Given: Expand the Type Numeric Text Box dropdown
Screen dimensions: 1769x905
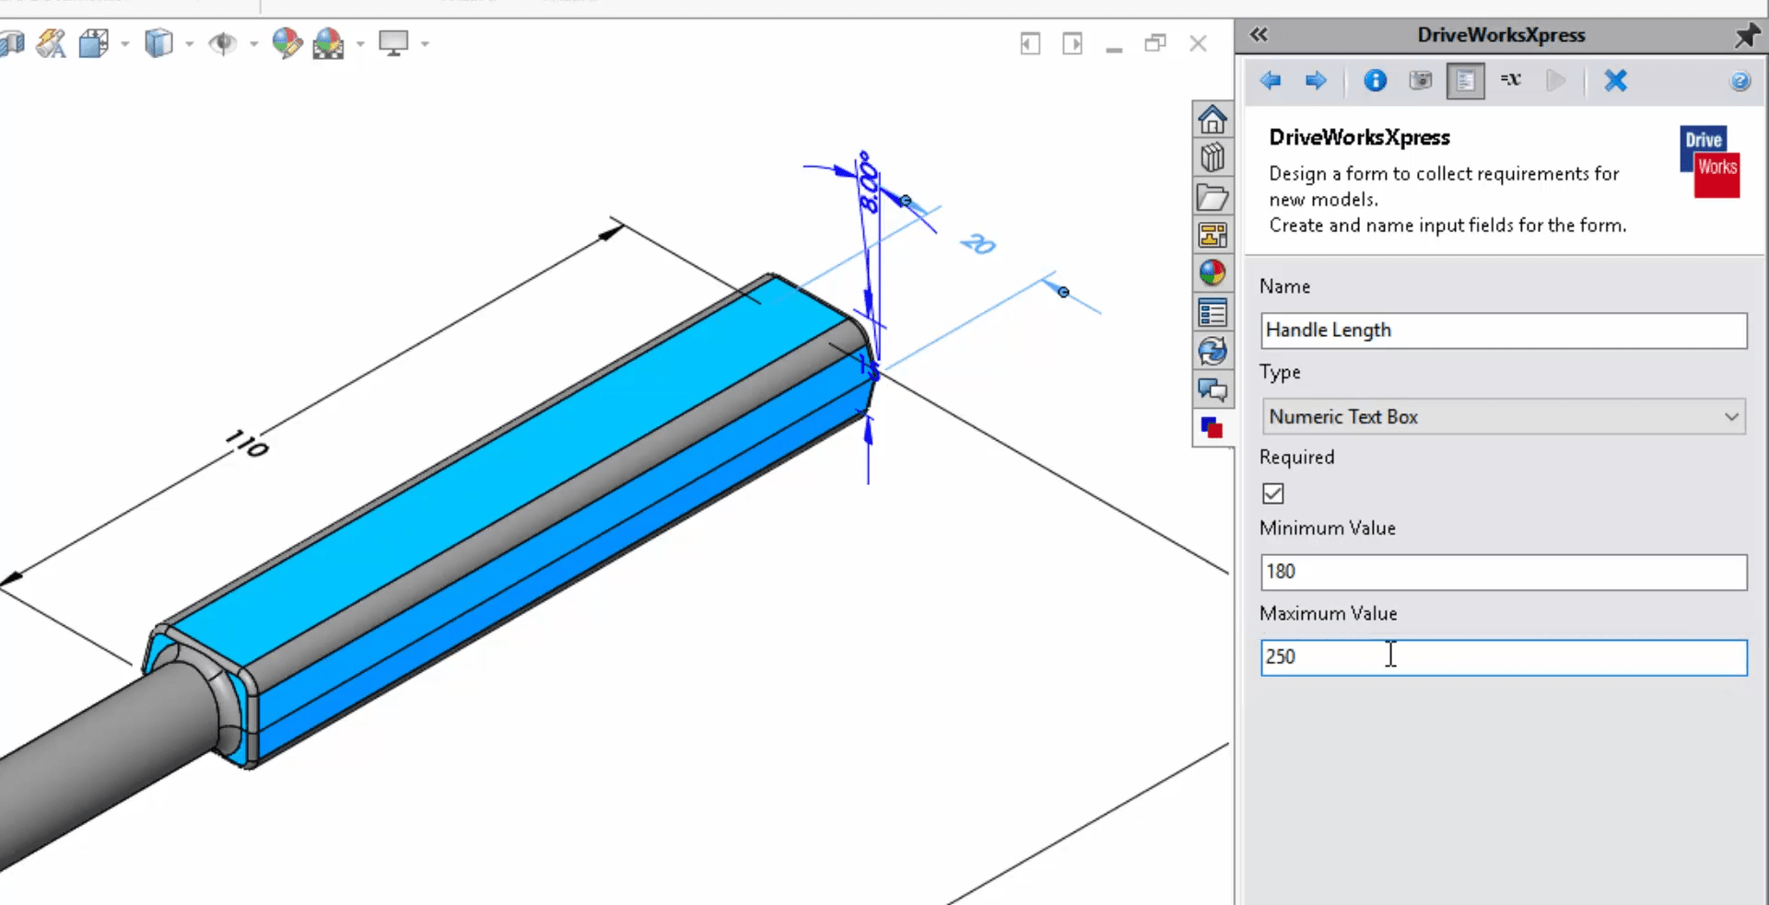Looking at the screenshot, I should coord(1731,417).
